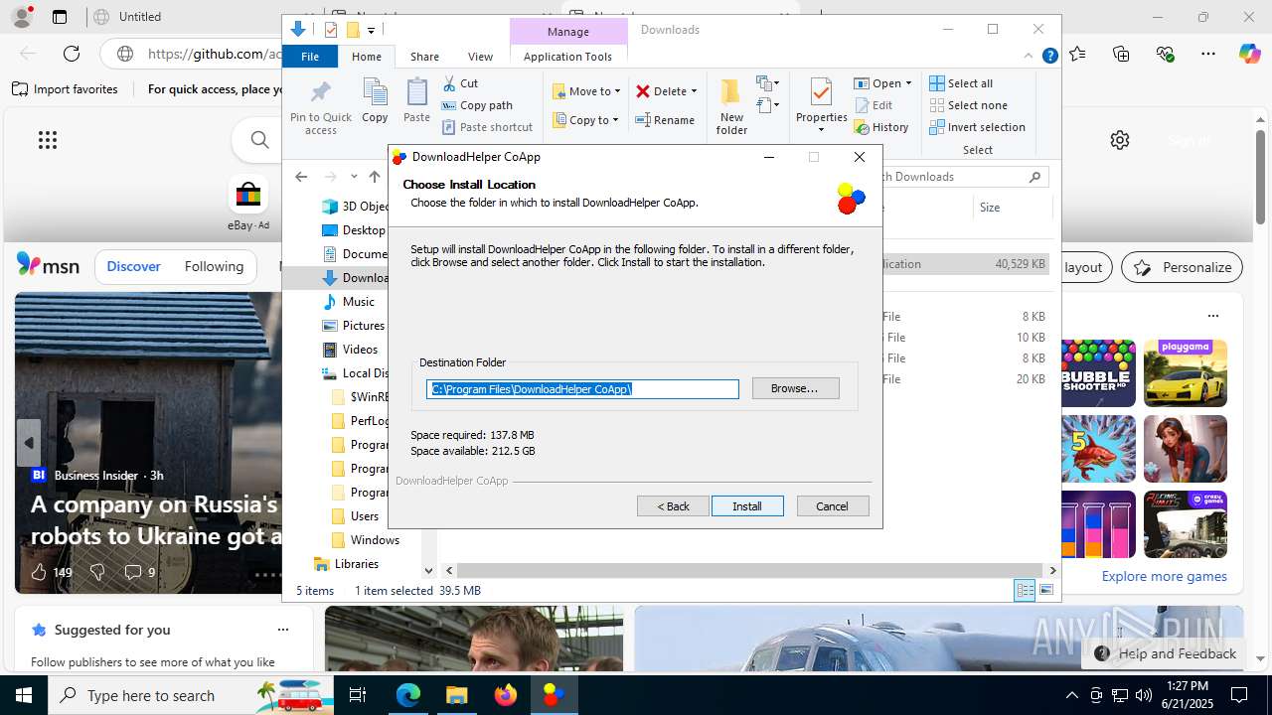
Task: Switch to the MSN Following tab
Action: pyautogui.click(x=214, y=266)
